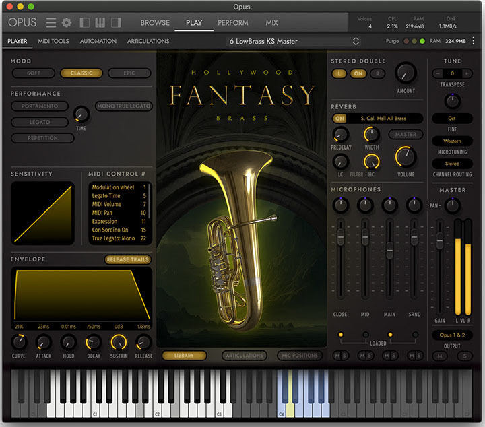Click the Sensitivity curve display
The height and width of the screenshot is (427, 485).
tap(42, 213)
